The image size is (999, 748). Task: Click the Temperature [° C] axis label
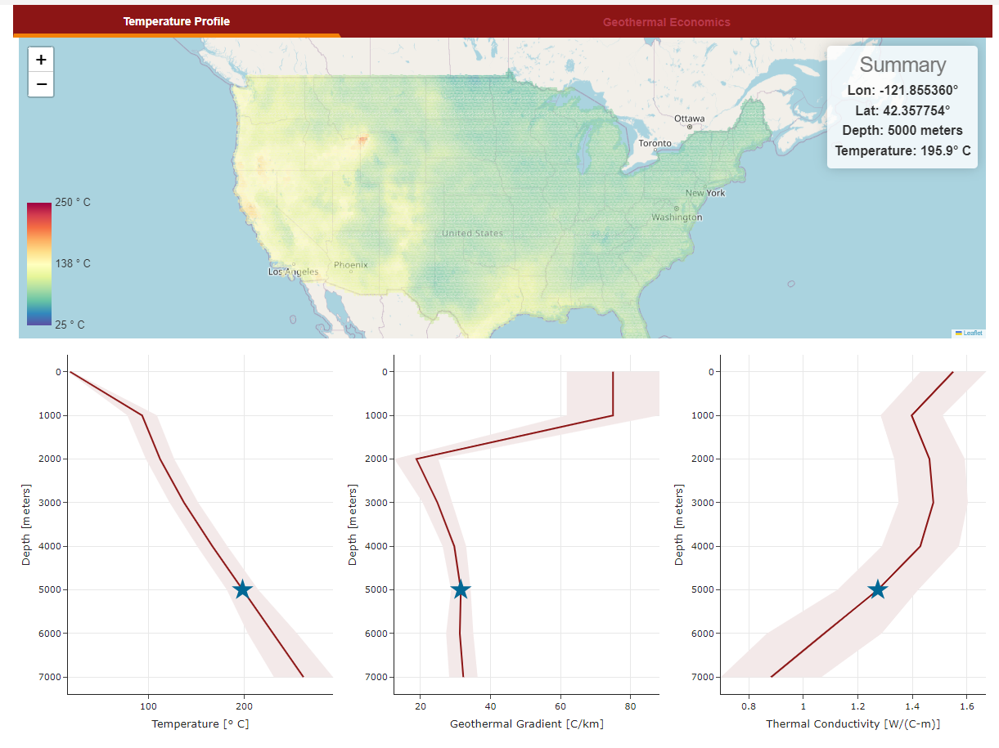click(200, 723)
